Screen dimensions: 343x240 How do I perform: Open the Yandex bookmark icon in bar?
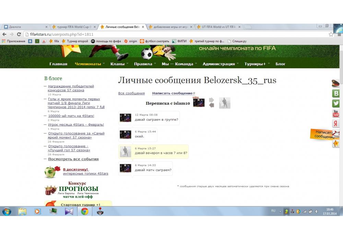click(x=44, y=41)
